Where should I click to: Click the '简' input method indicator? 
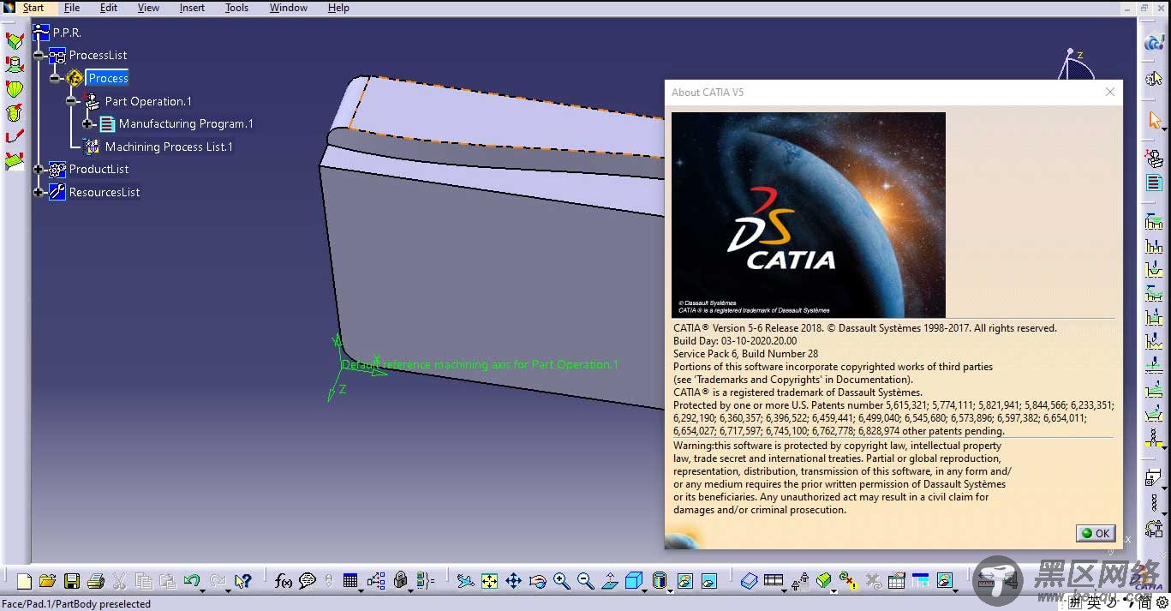(x=1144, y=602)
